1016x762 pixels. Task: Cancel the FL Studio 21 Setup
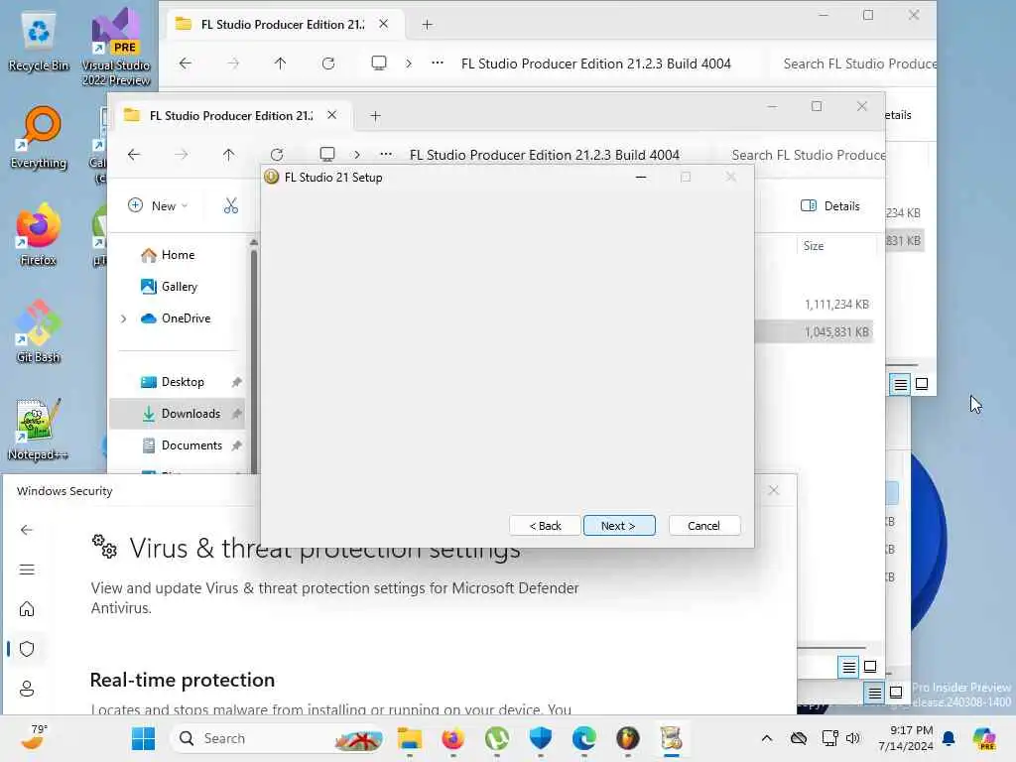[703, 526]
